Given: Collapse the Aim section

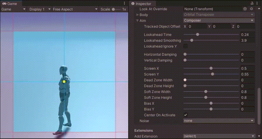Looking at the screenshot, I should tap(137, 21).
